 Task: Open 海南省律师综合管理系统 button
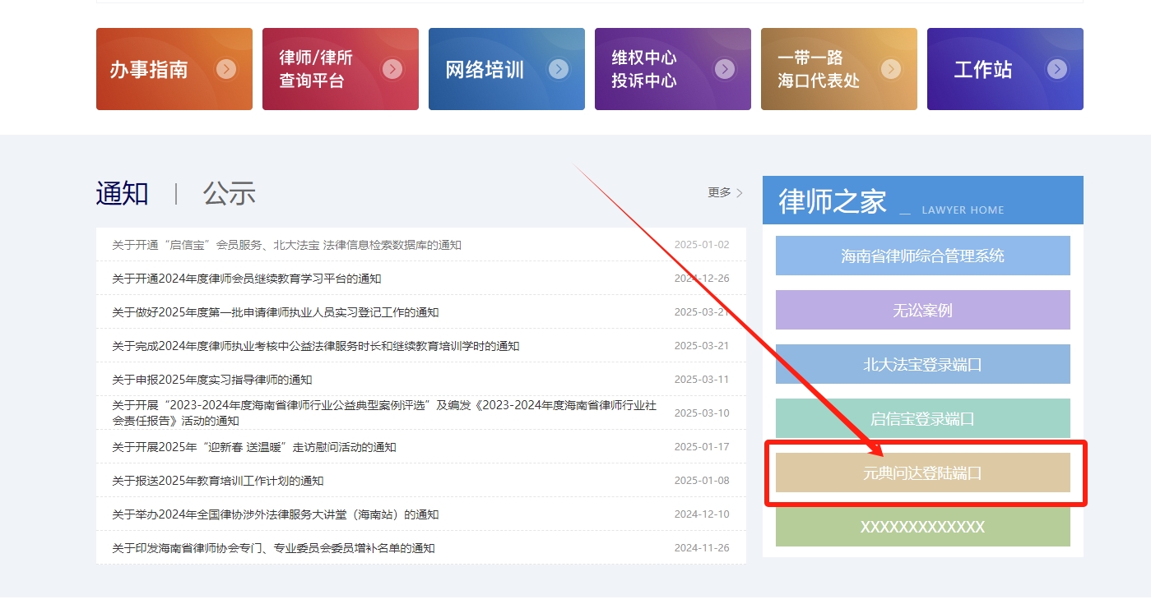click(x=923, y=256)
